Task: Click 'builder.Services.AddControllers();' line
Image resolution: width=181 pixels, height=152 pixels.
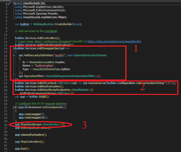Action: point(38,38)
